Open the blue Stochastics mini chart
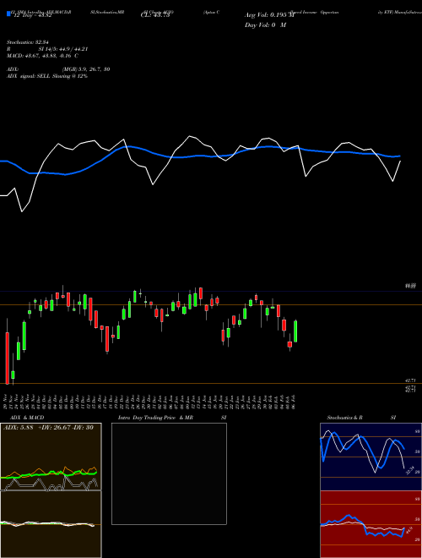The image size is (422, 558). point(371,457)
